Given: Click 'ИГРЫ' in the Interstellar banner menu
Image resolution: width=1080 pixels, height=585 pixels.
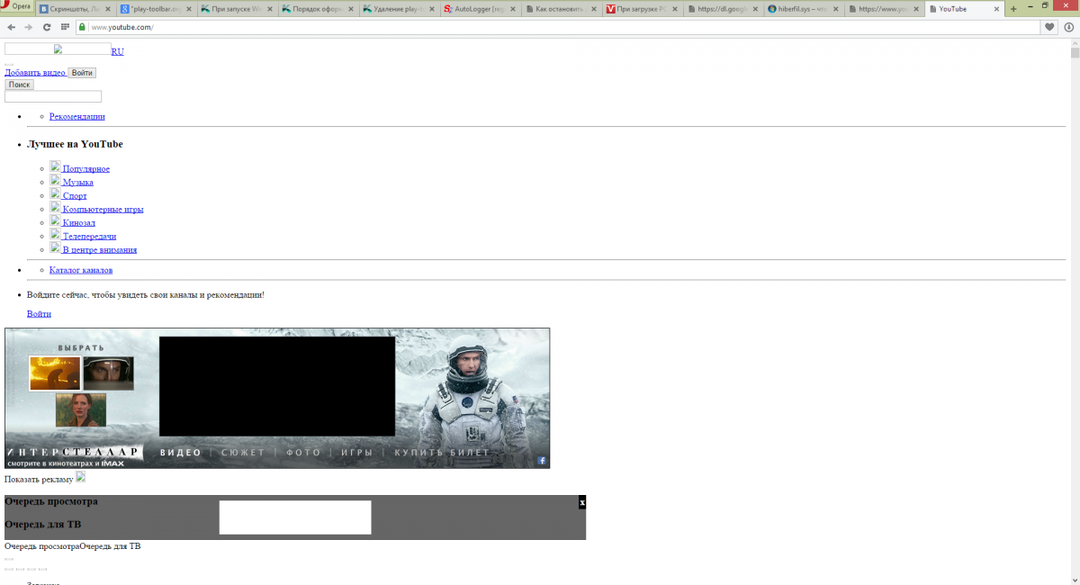Looking at the screenshot, I should 356,453.
